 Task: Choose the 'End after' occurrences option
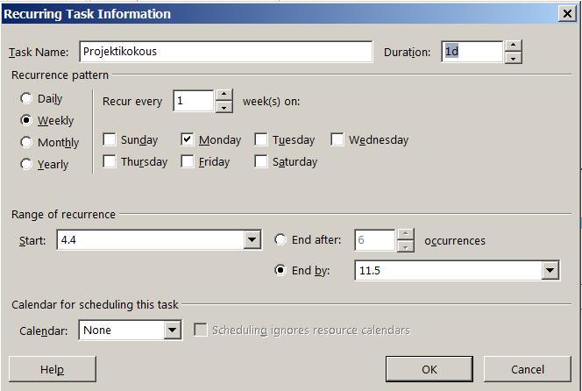280,239
